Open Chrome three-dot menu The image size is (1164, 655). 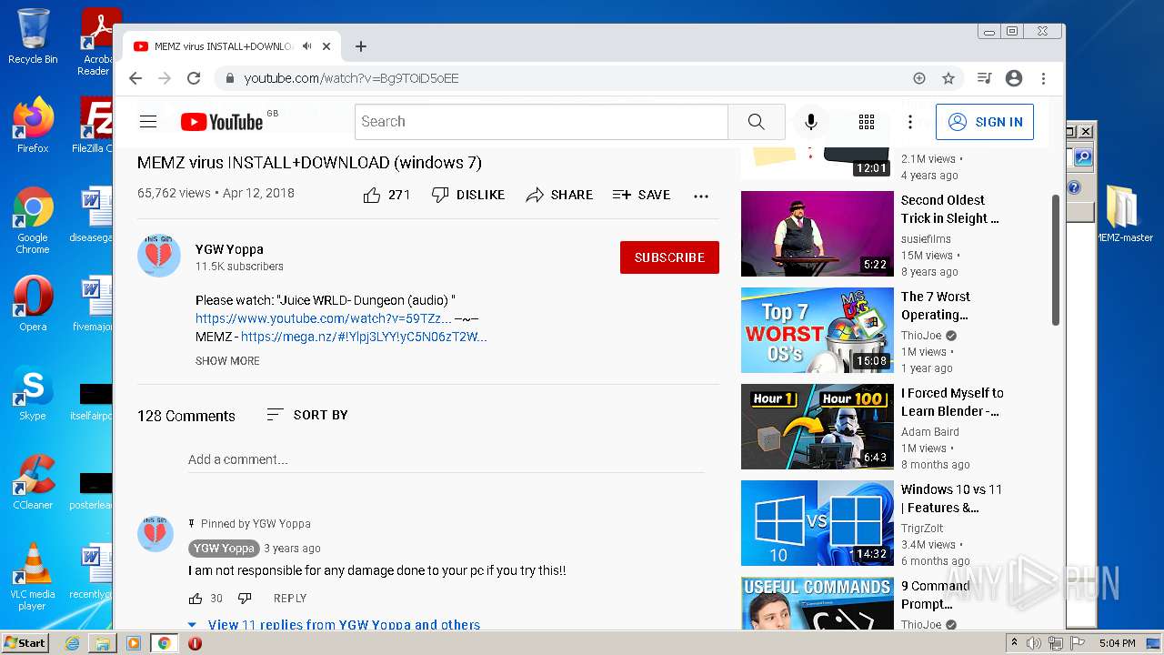pos(1044,78)
